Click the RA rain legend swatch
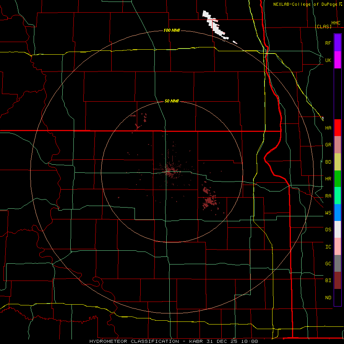Image resolution: width=344 pixels, height=344 pixels. (x=338, y=196)
